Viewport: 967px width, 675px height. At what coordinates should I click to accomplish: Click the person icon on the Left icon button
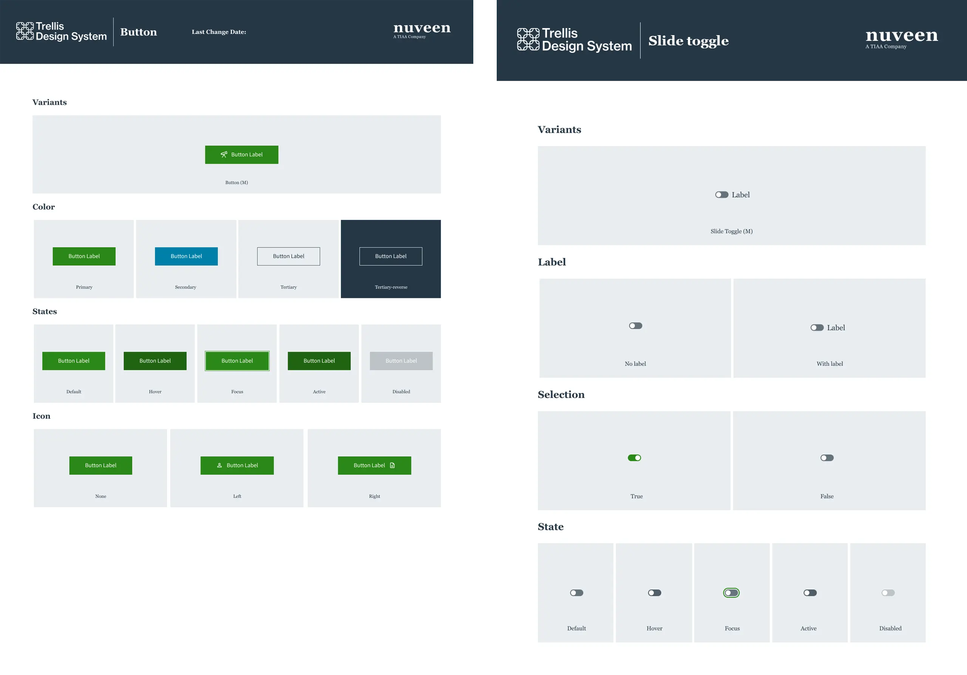(219, 465)
